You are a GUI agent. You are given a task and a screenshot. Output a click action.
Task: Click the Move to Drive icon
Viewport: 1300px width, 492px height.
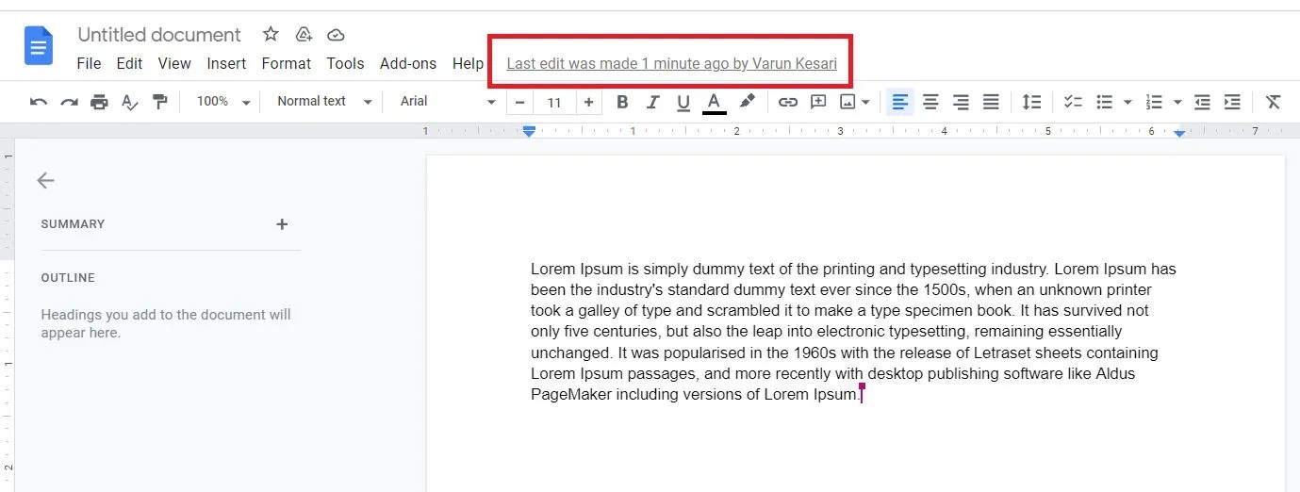click(304, 35)
